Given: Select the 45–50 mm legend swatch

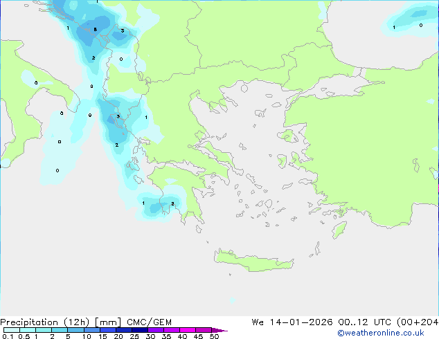Looking at the screenshot, I should point(204,330).
